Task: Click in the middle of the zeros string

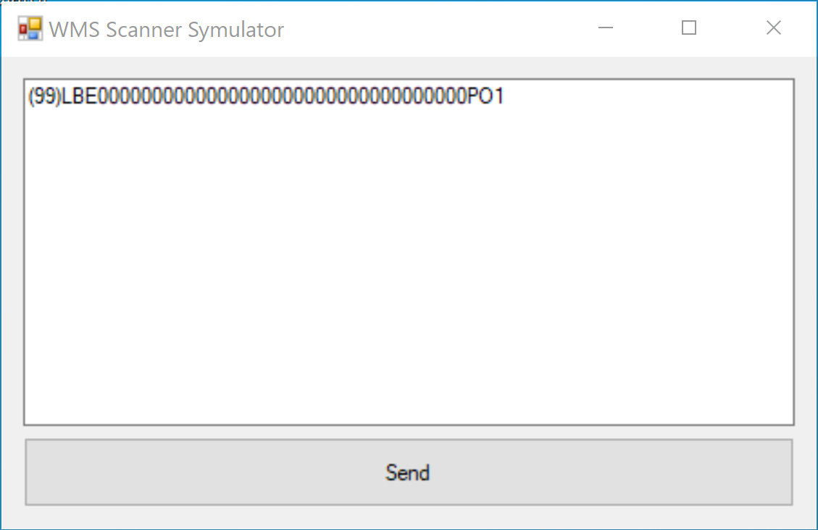Action: tap(281, 97)
